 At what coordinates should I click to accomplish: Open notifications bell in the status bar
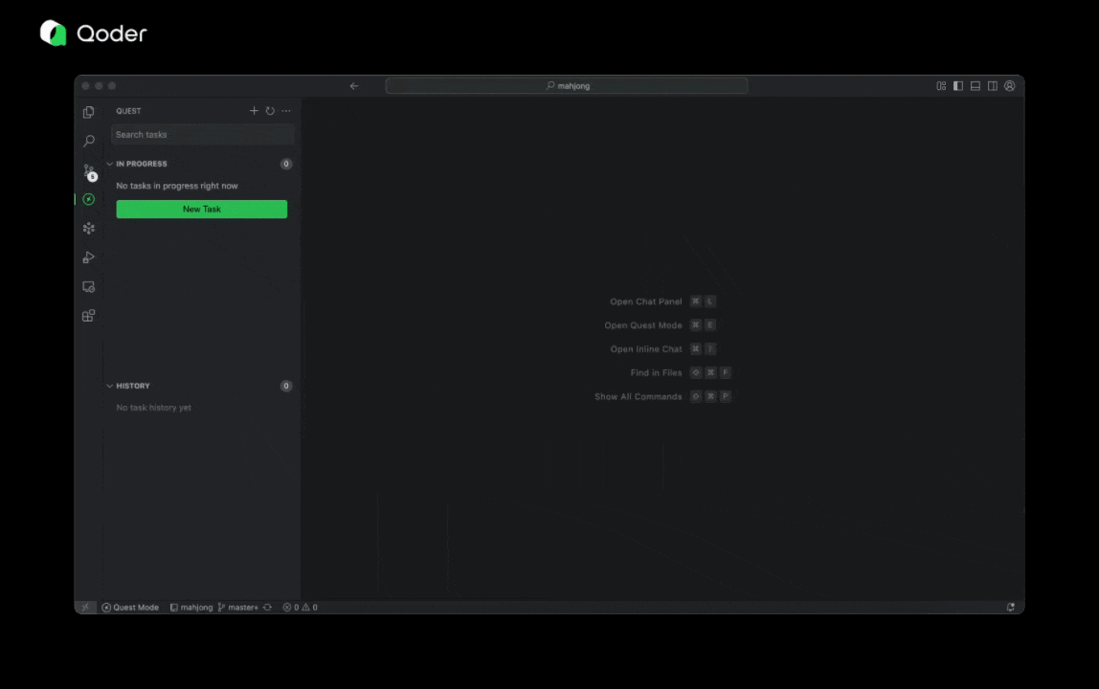[x=1011, y=607]
